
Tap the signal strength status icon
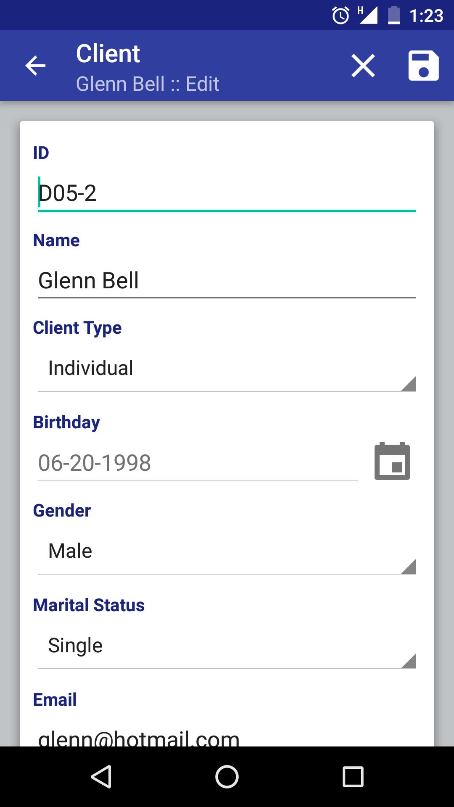368,16
